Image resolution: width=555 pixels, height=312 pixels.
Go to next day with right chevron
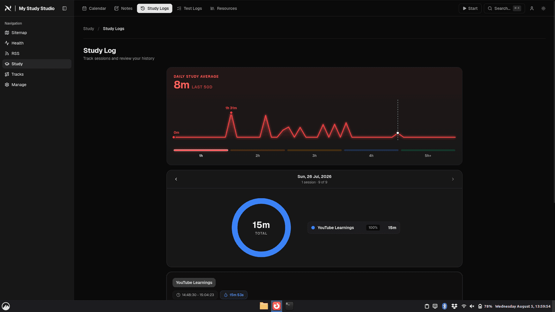click(x=453, y=179)
